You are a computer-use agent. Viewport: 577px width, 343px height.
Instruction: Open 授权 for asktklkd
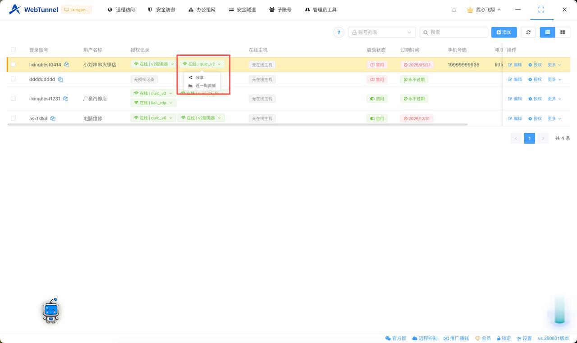pyautogui.click(x=535, y=118)
